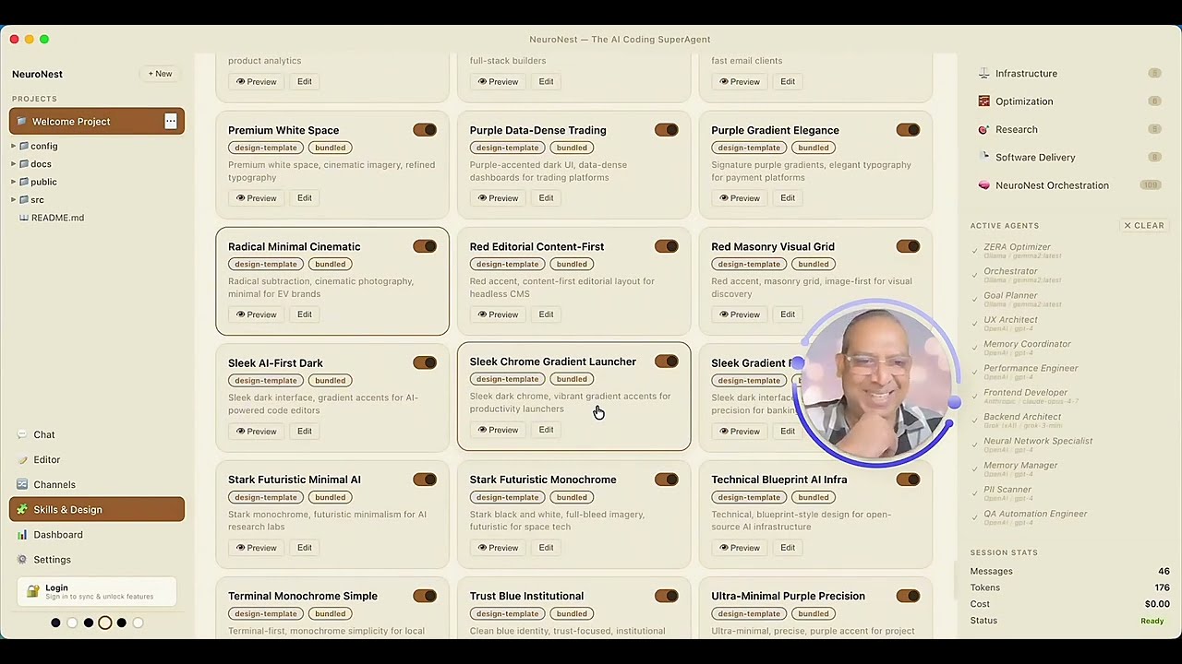Toggle the Purple Data-Dense Trading switch
Viewport: 1182px width, 664px height.
click(667, 130)
